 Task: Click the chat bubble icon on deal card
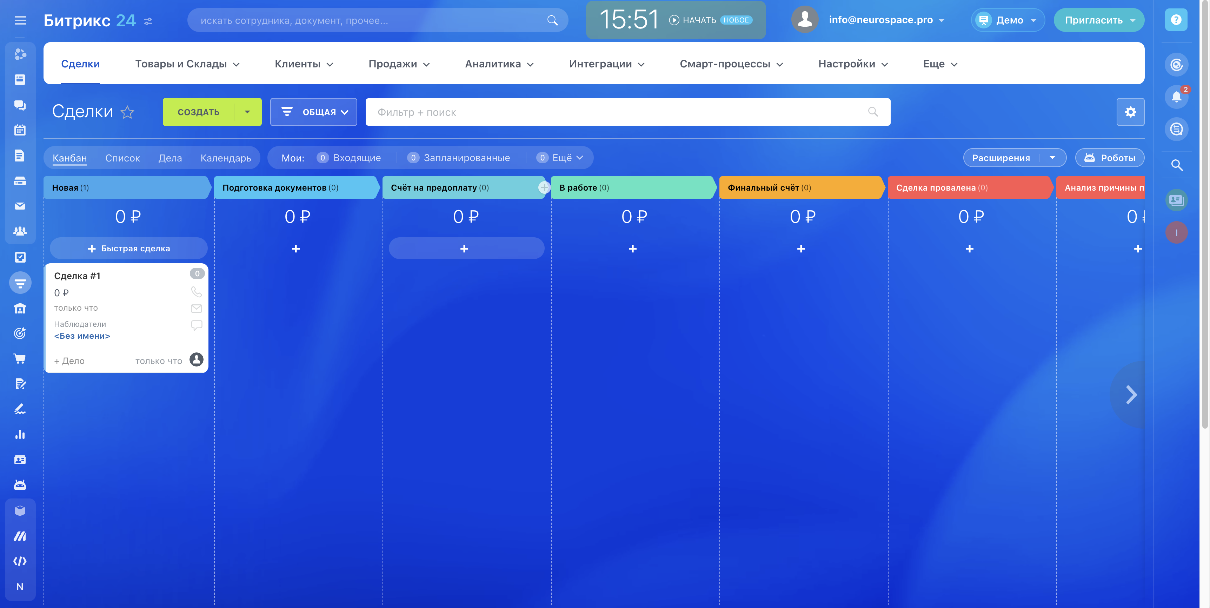click(196, 325)
